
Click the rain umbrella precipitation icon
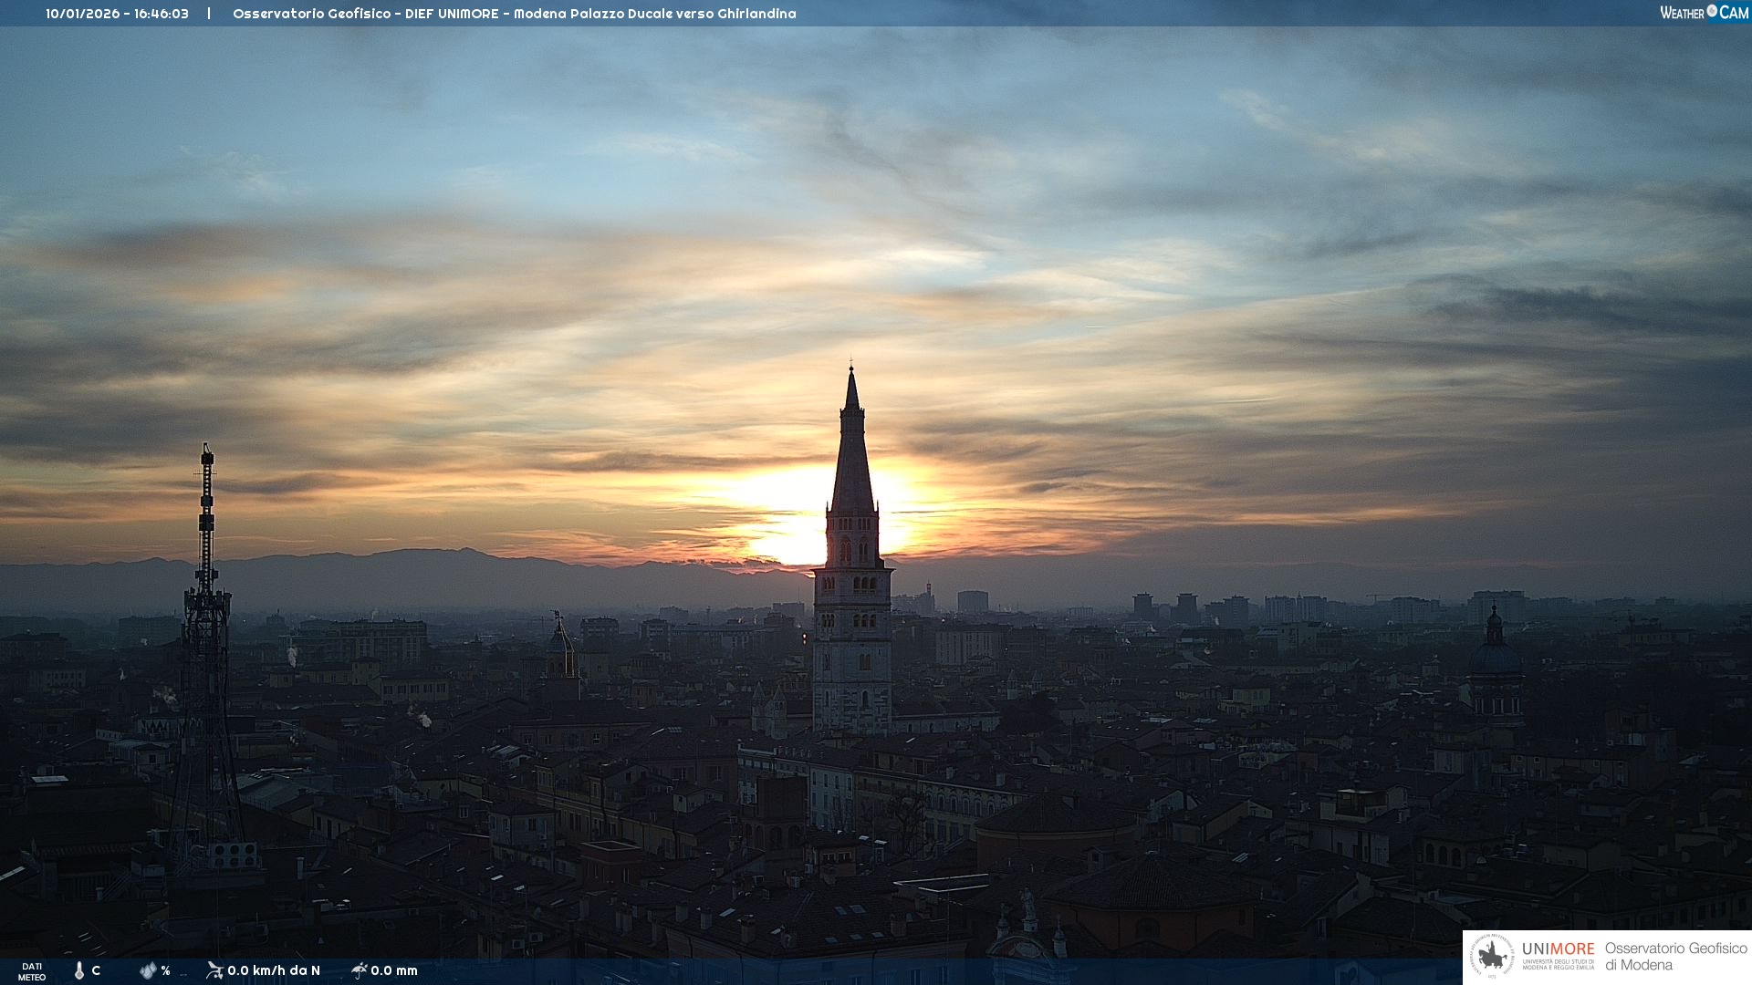click(x=359, y=970)
